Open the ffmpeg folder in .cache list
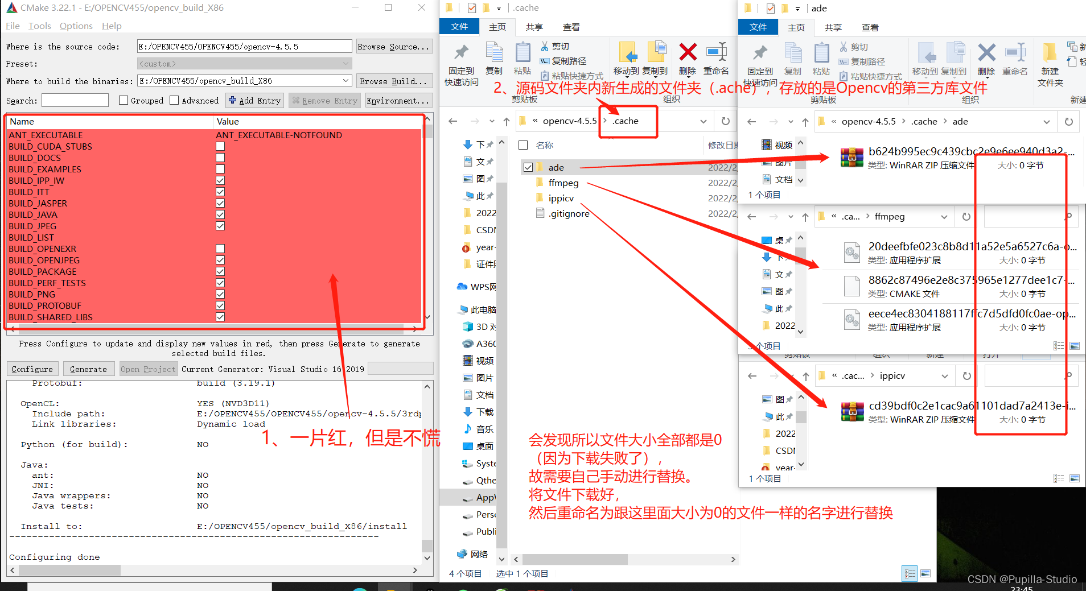 click(x=563, y=183)
